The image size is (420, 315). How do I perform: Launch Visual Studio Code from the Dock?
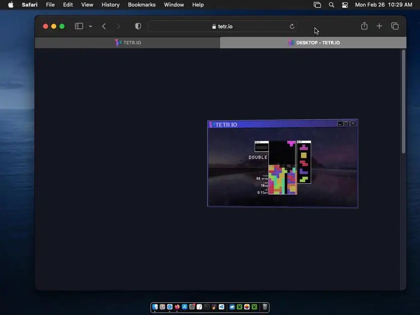click(221, 307)
